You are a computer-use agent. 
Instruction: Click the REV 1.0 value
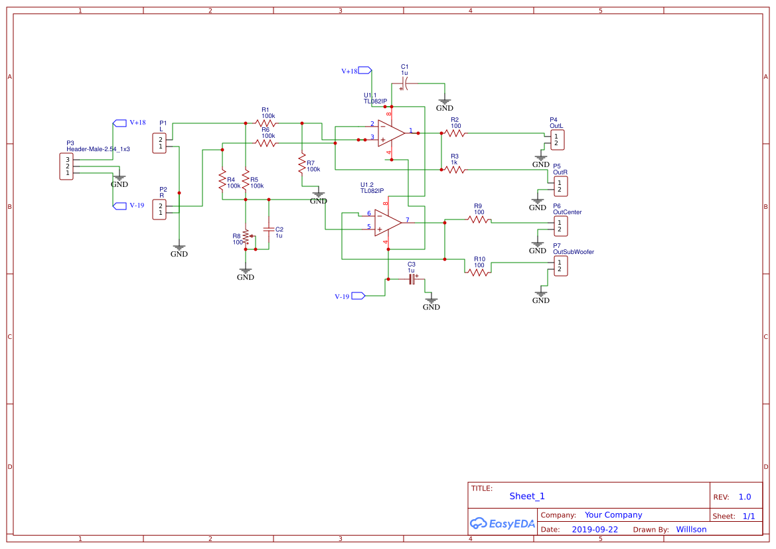click(745, 496)
